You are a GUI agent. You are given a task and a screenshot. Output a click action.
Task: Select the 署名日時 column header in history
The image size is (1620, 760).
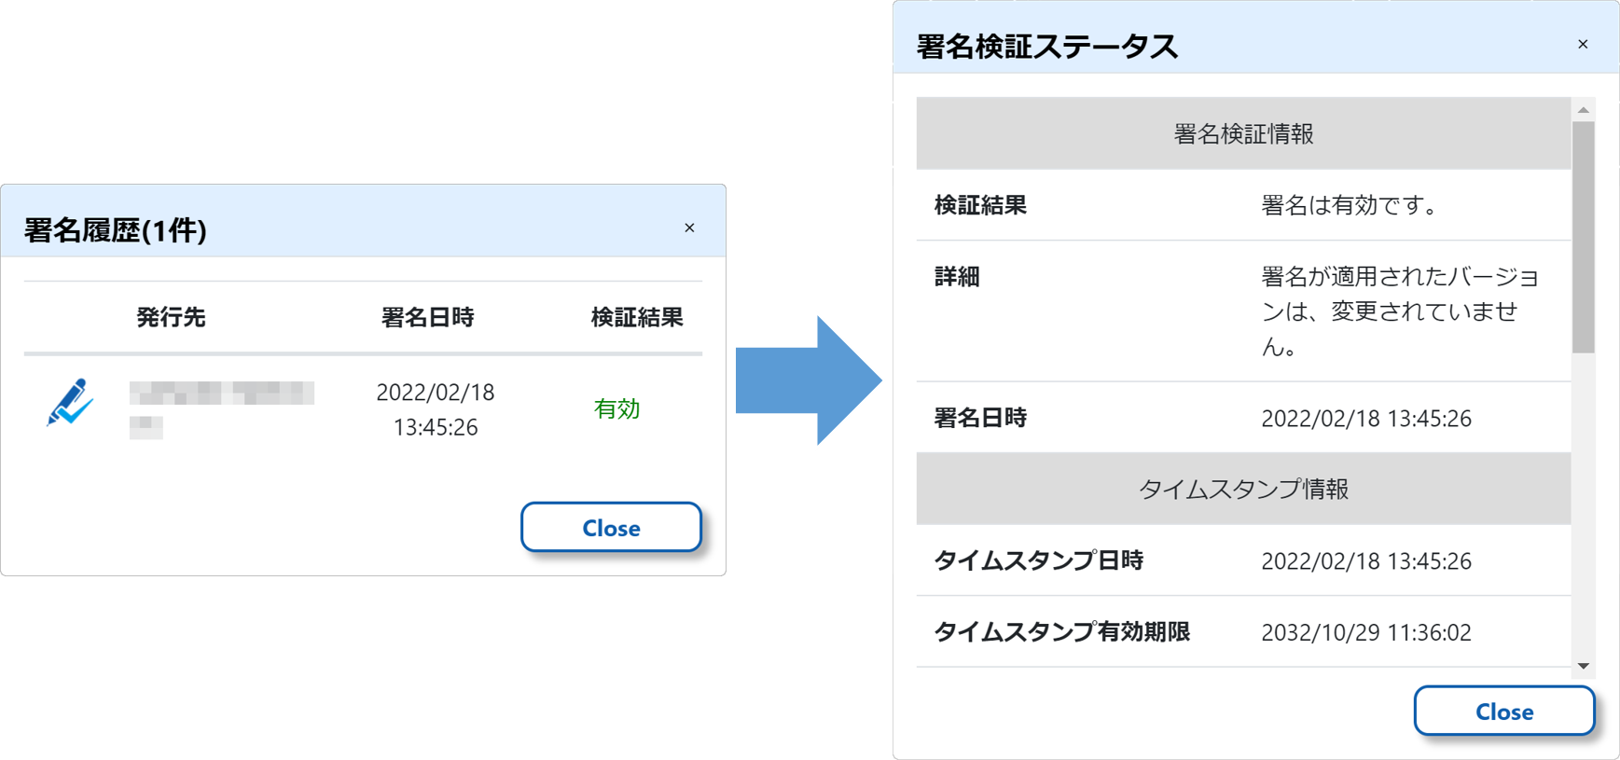point(427,317)
